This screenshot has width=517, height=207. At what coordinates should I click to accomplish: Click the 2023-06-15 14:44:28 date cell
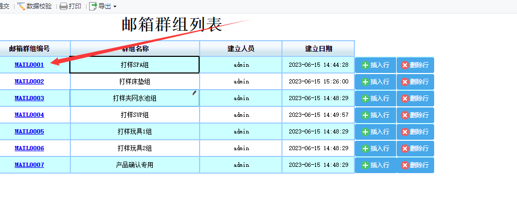pos(318,65)
